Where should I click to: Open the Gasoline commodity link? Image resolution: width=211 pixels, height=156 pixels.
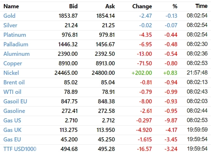tap(14, 111)
